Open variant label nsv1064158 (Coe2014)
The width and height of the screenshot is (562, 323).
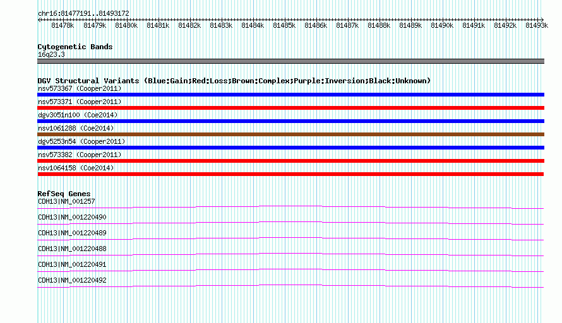(76, 168)
